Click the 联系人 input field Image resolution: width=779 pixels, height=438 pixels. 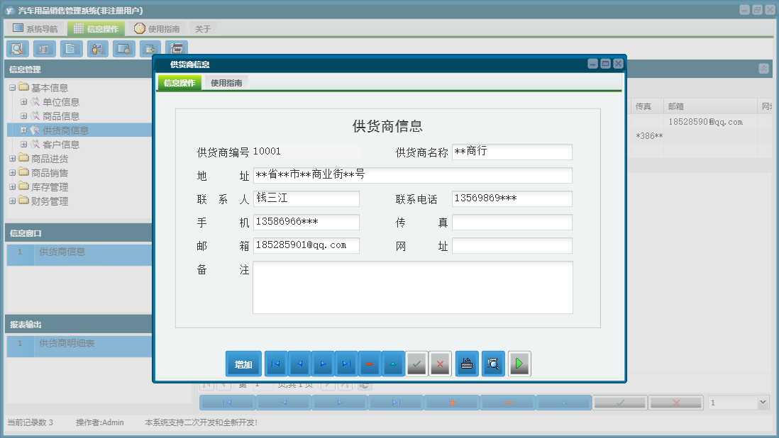click(306, 198)
